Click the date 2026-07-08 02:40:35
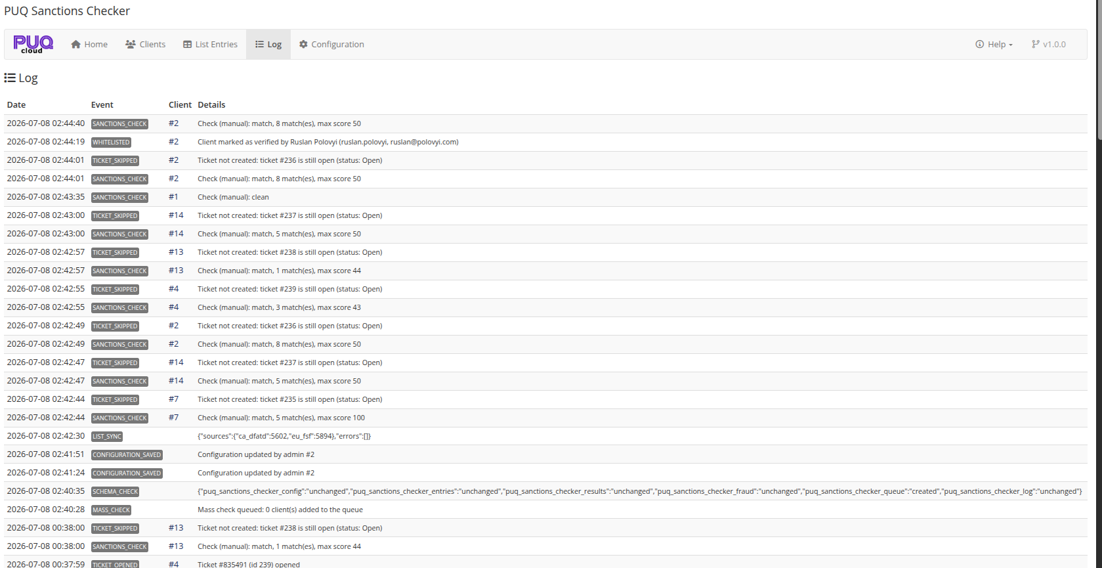1102x568 pixels. click(x=45, y=491)
